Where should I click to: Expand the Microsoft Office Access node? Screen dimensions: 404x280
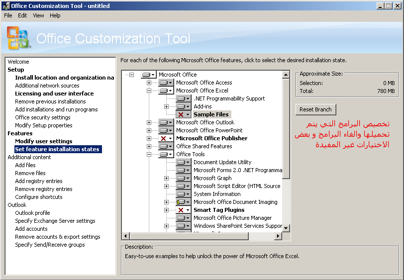click(x=149, y=83)
